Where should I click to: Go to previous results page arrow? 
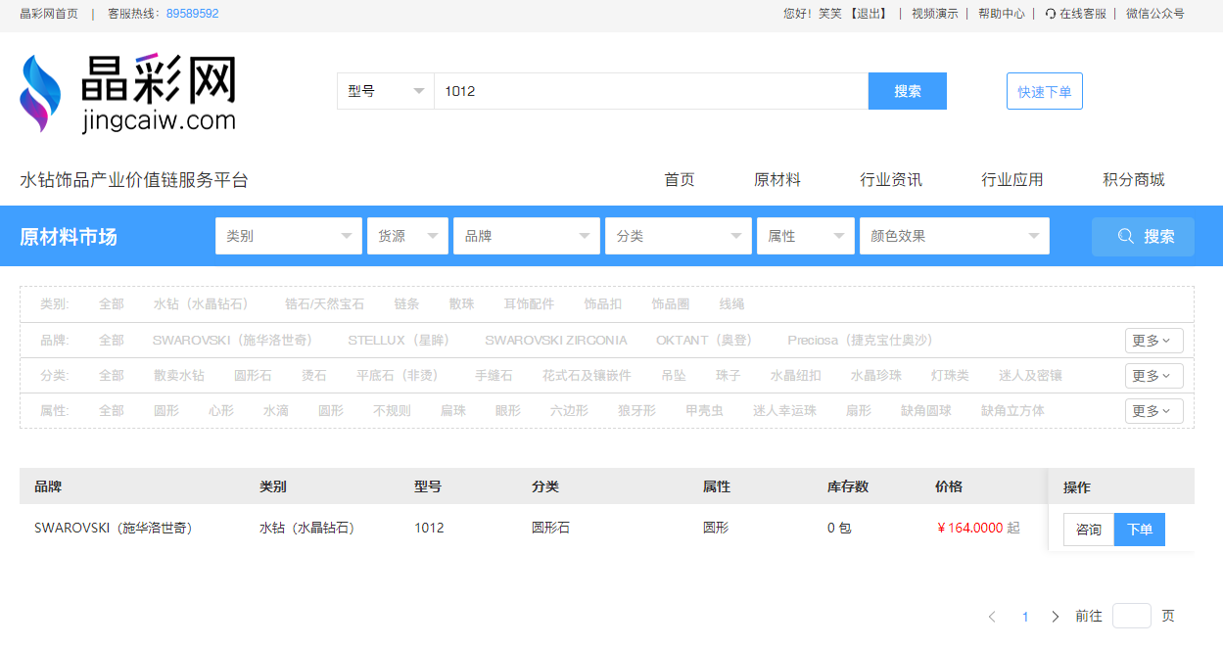(x=992, y=617)
